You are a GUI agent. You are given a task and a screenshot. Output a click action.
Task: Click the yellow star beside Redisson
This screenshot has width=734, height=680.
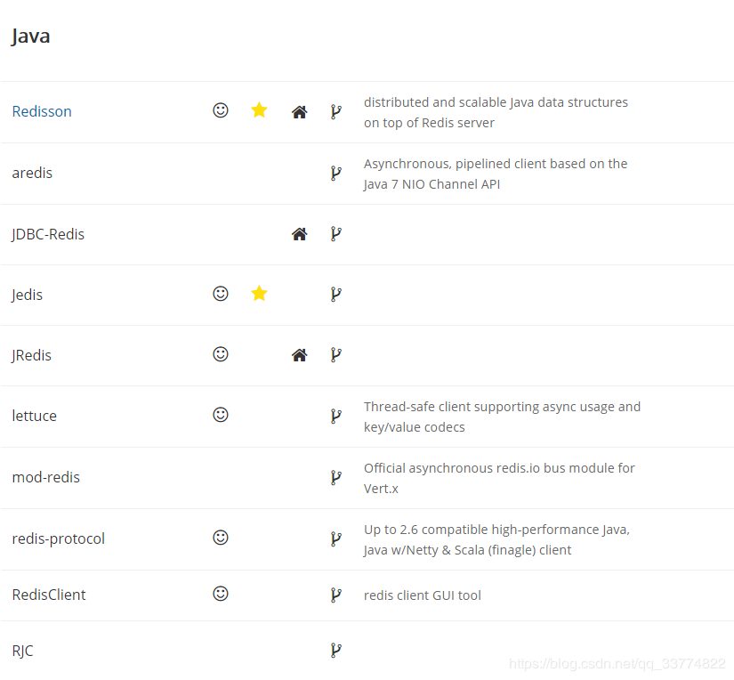[259, 110]
